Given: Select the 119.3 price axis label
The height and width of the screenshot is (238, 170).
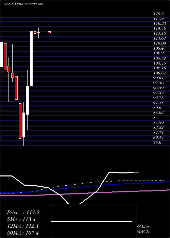Looking at the screenshot, I should (159, 14).
